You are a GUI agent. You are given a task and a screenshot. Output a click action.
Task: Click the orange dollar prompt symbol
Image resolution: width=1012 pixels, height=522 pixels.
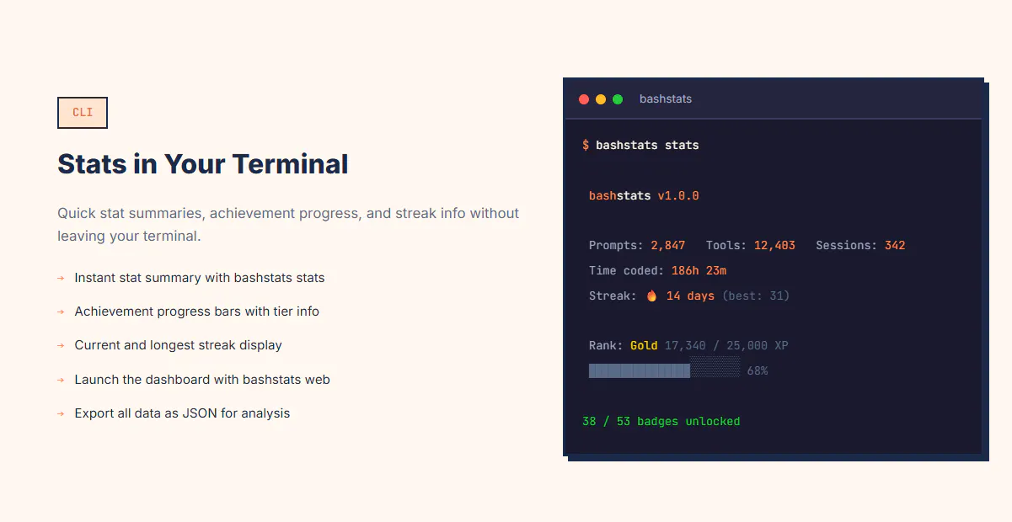click(586, 145)
